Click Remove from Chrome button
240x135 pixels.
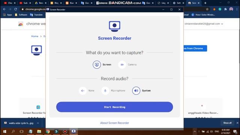pyautogui.click(x=195, y=48)
